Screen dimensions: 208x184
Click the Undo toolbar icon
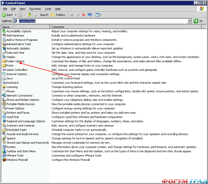pyautogui.click(x=90, y=15)
